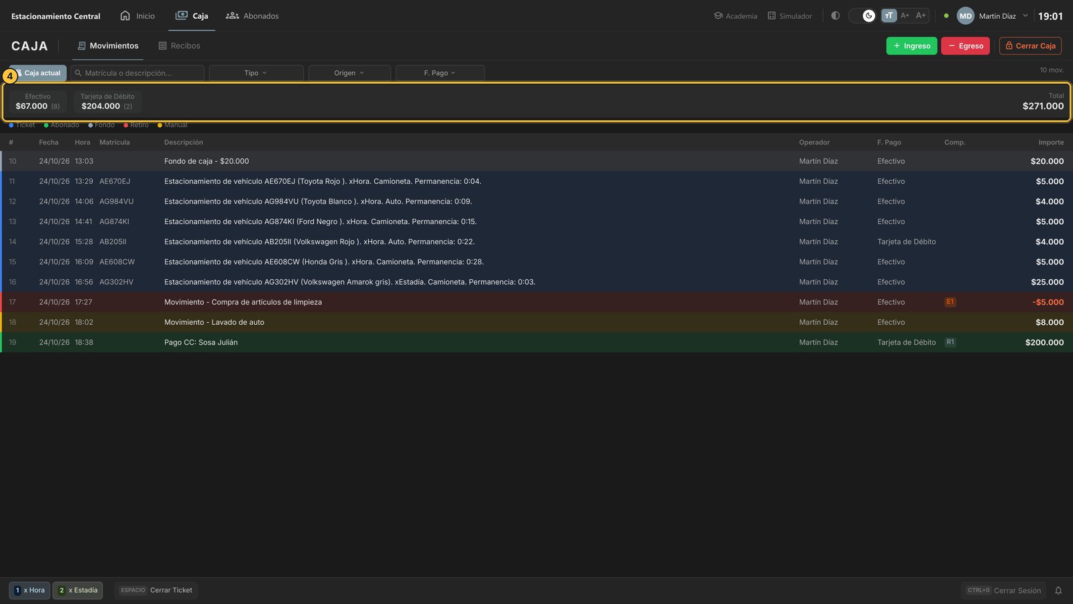Filter by the Tarjeta de Débito total chip
The height and width of the screenshot is (604, 1073).
[x=107, y=101]
